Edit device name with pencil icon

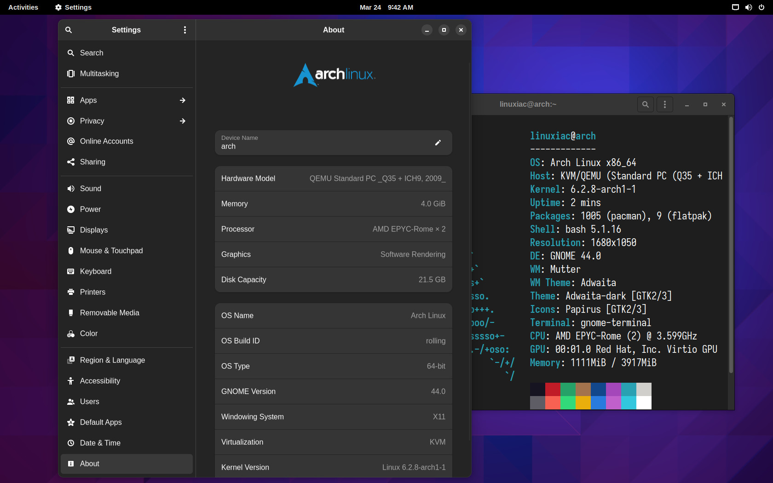coord(438,143)
